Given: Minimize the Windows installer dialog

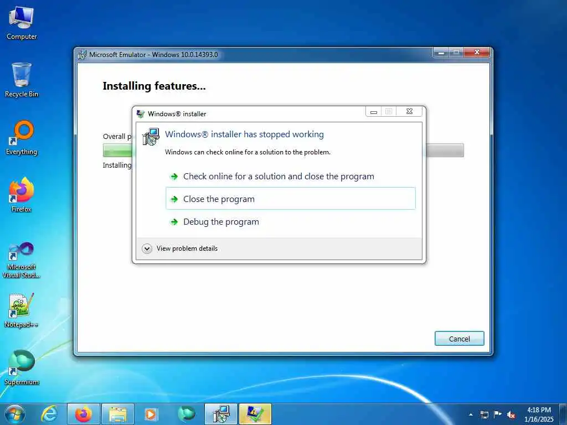Looking at the screenshot, I should click(374, 111).
